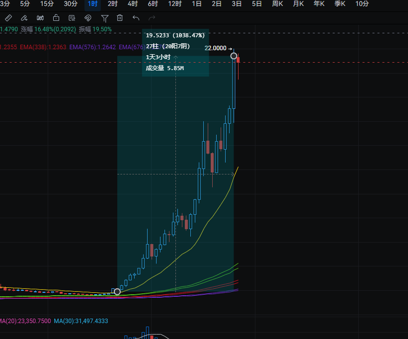Image resolution: width=408 pixels, height=339 pixels.
Task: Click the MA(20):23,350.7500 volume indicator label
Action: point(25,321)
